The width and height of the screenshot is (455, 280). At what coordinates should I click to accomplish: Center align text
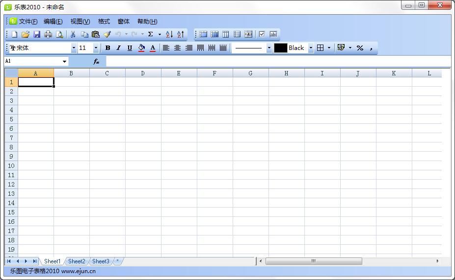click(x=177, y=48)
